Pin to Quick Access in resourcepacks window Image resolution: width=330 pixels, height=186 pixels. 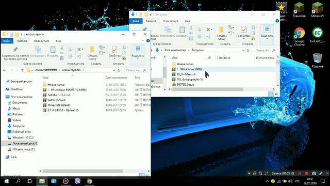[x=15, y=53]
